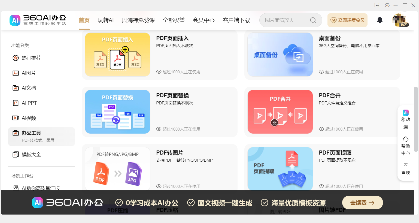Click eye icon under PDF页面替换
Screen dimensions: 419x223
point(159,129)
